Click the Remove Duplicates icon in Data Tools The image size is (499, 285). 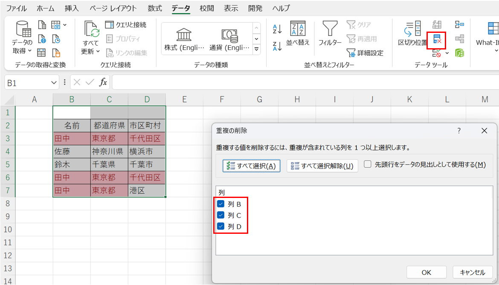pyautogui.click(x=437, y=40)
